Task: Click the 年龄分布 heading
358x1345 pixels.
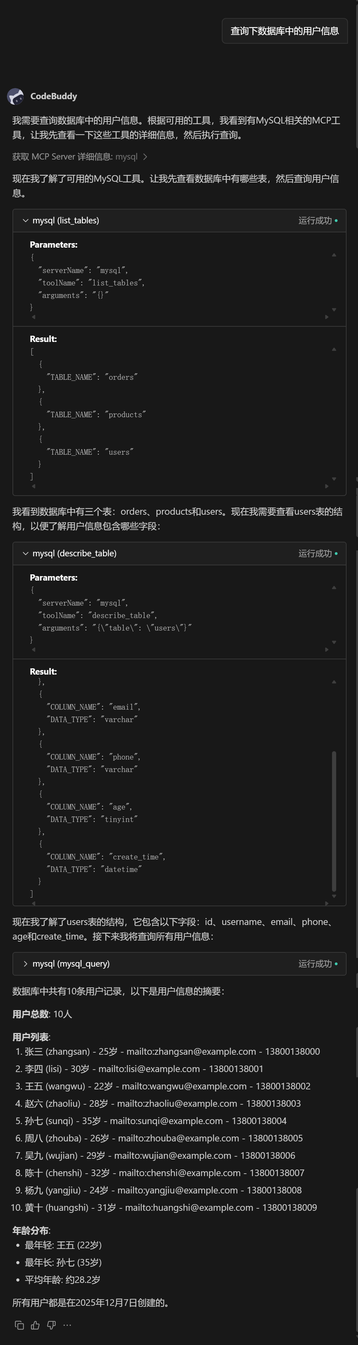Action: [31, 1231]
